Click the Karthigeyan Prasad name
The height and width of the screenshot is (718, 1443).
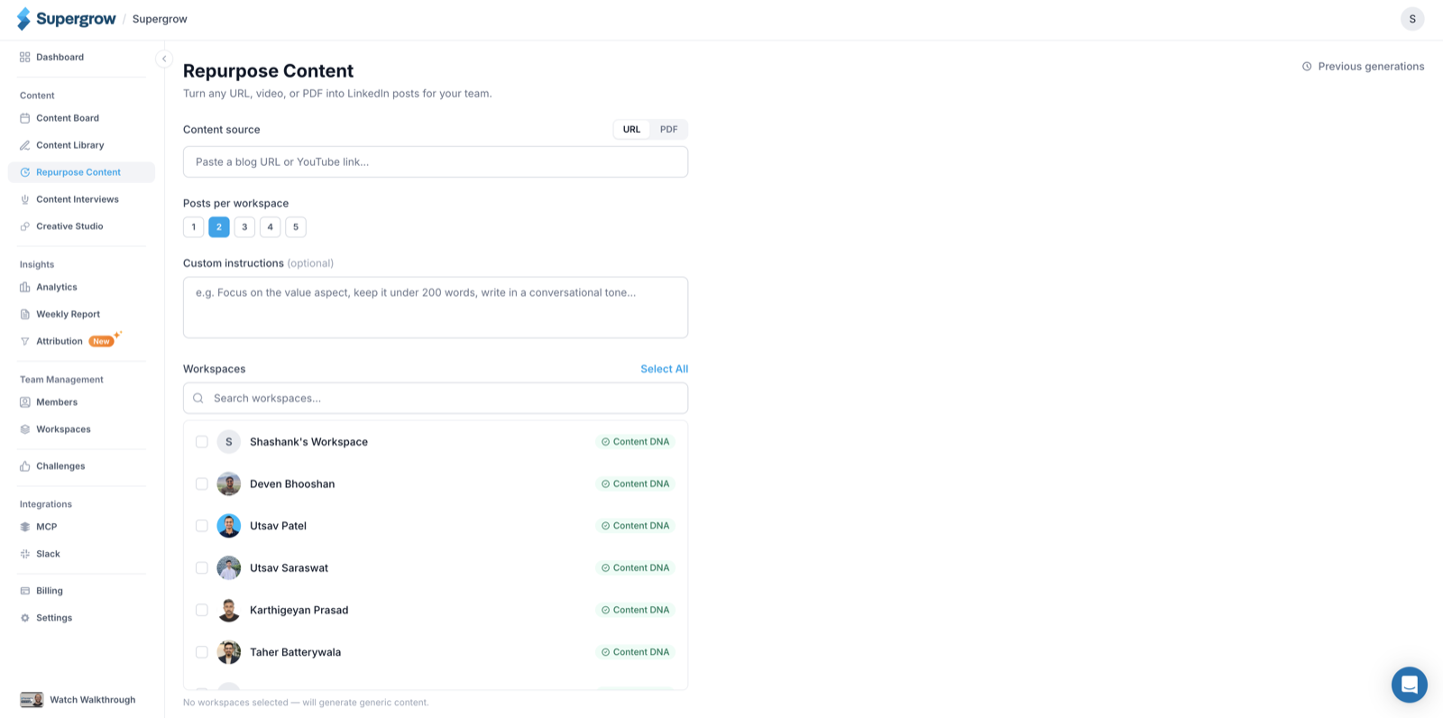299,610
